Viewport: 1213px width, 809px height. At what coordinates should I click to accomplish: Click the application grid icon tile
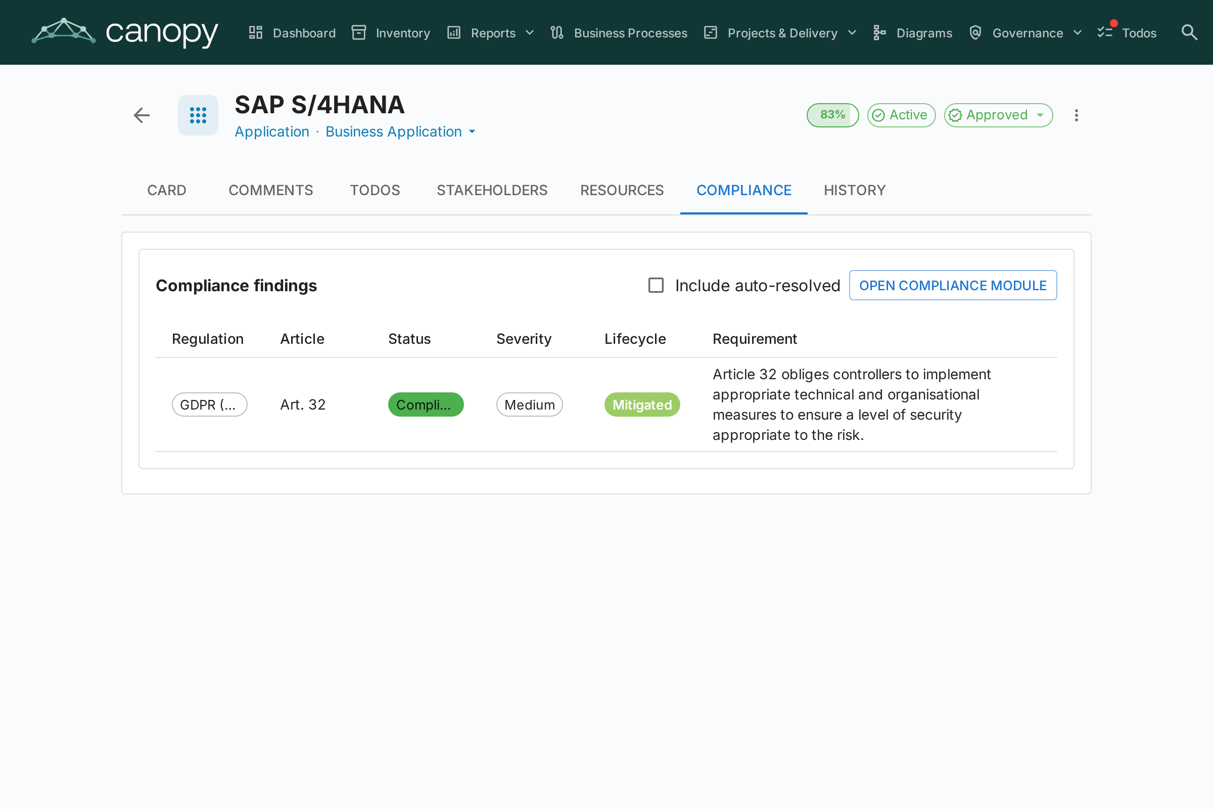[x=198, y=115]
